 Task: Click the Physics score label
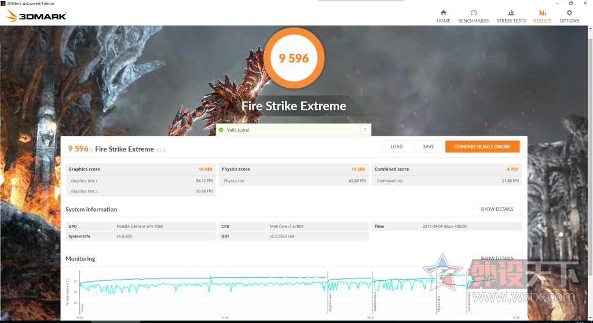pyautogui.click(x=236, y=169)
